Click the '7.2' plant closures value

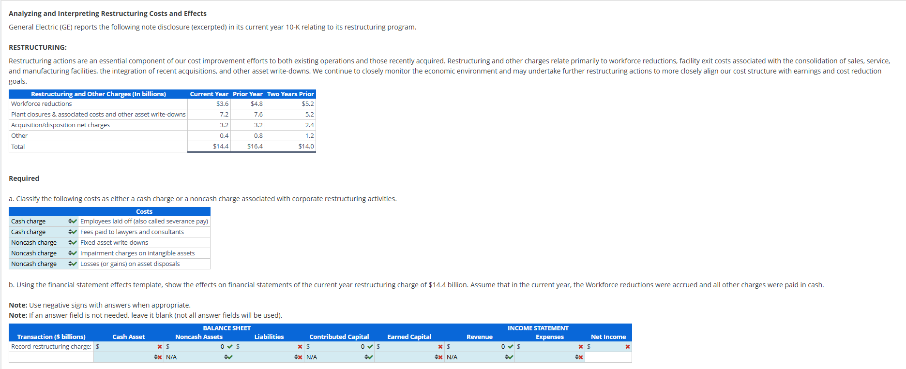[224, 114]
